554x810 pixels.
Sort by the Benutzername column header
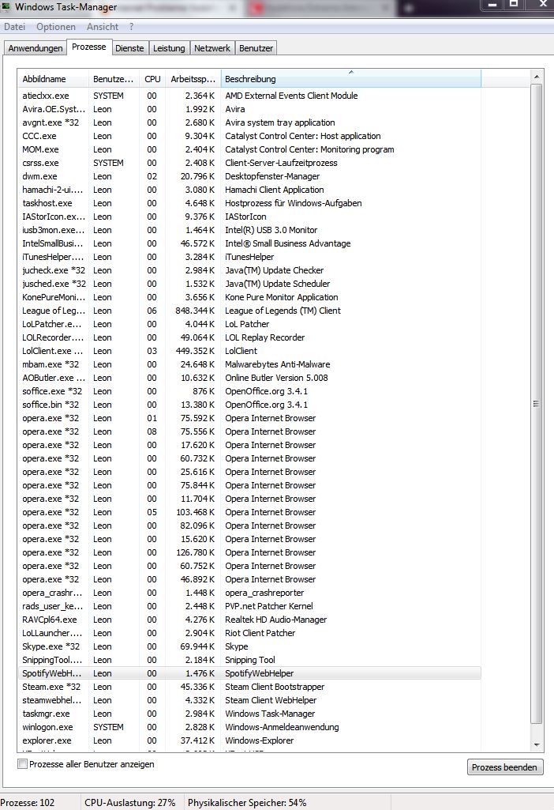point(114,79)
